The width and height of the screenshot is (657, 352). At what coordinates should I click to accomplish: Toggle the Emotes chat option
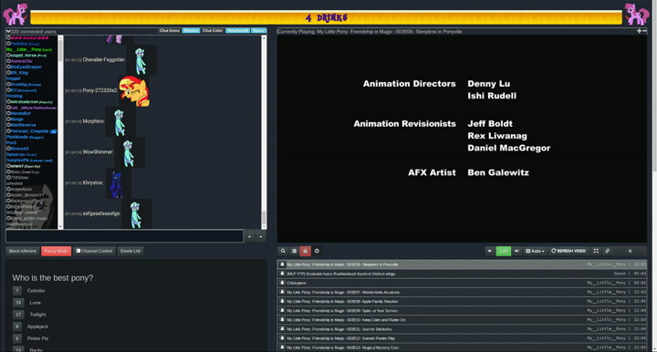click(x=191, y=31)
